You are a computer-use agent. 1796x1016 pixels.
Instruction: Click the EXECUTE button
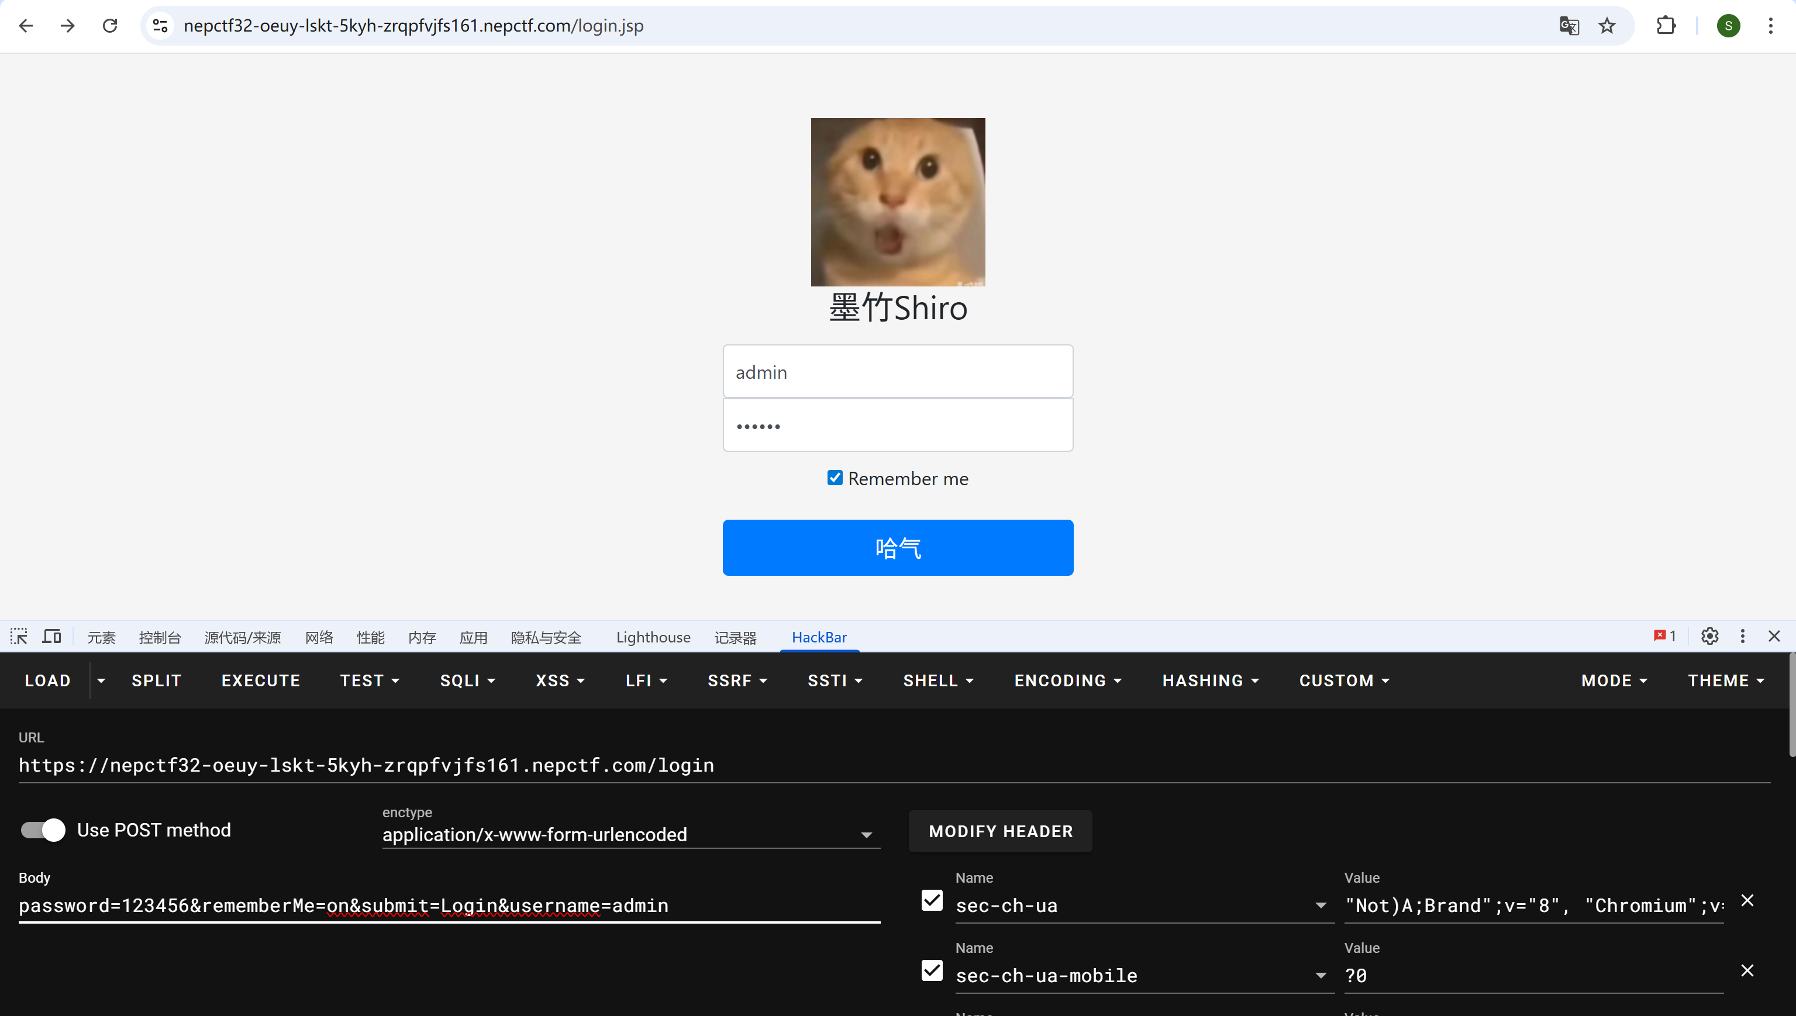[260, 680]
